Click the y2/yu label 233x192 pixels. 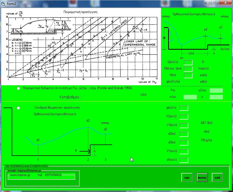coord(202,90)
